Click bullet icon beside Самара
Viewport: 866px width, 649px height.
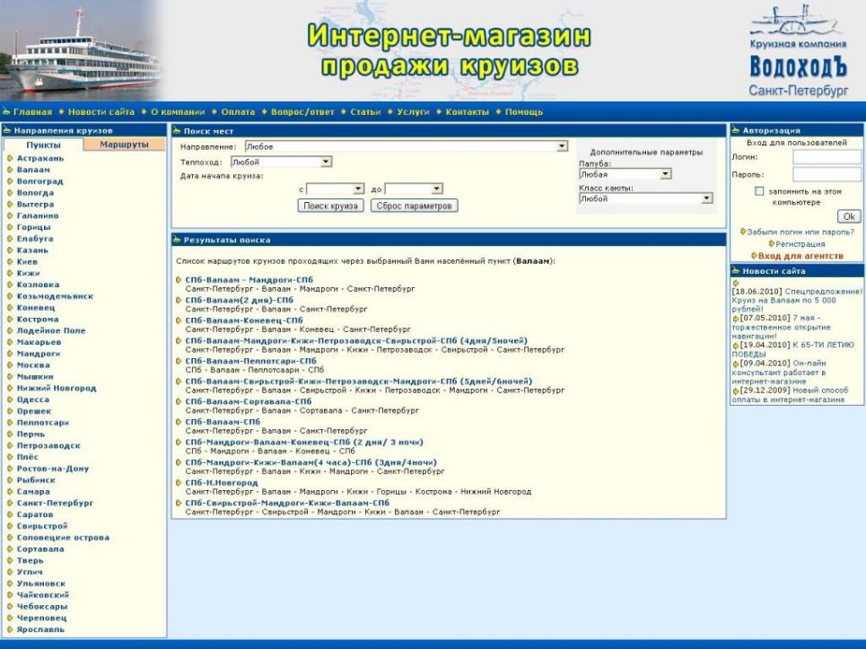click(10, 492)
